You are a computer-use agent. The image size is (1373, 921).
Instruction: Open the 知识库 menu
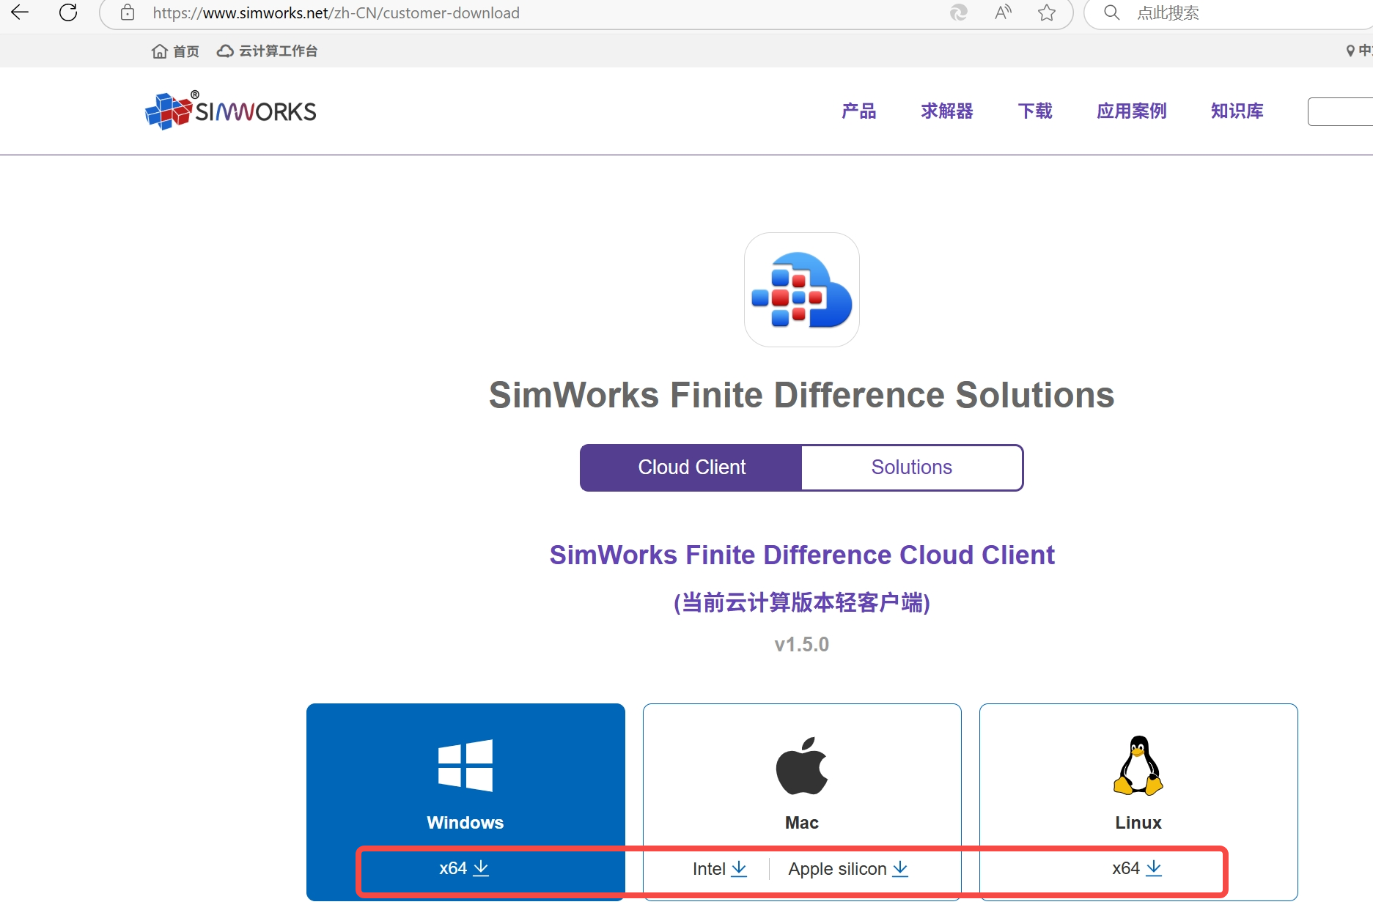[x=1237, y=111]
